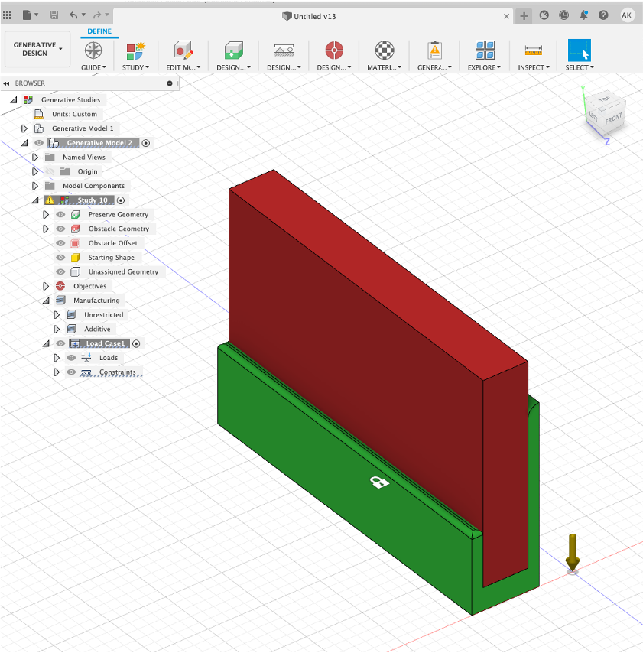Click the Study 10 warning triangle icon
The height and width of the screenshot is (653, 643).
[50, 200]
